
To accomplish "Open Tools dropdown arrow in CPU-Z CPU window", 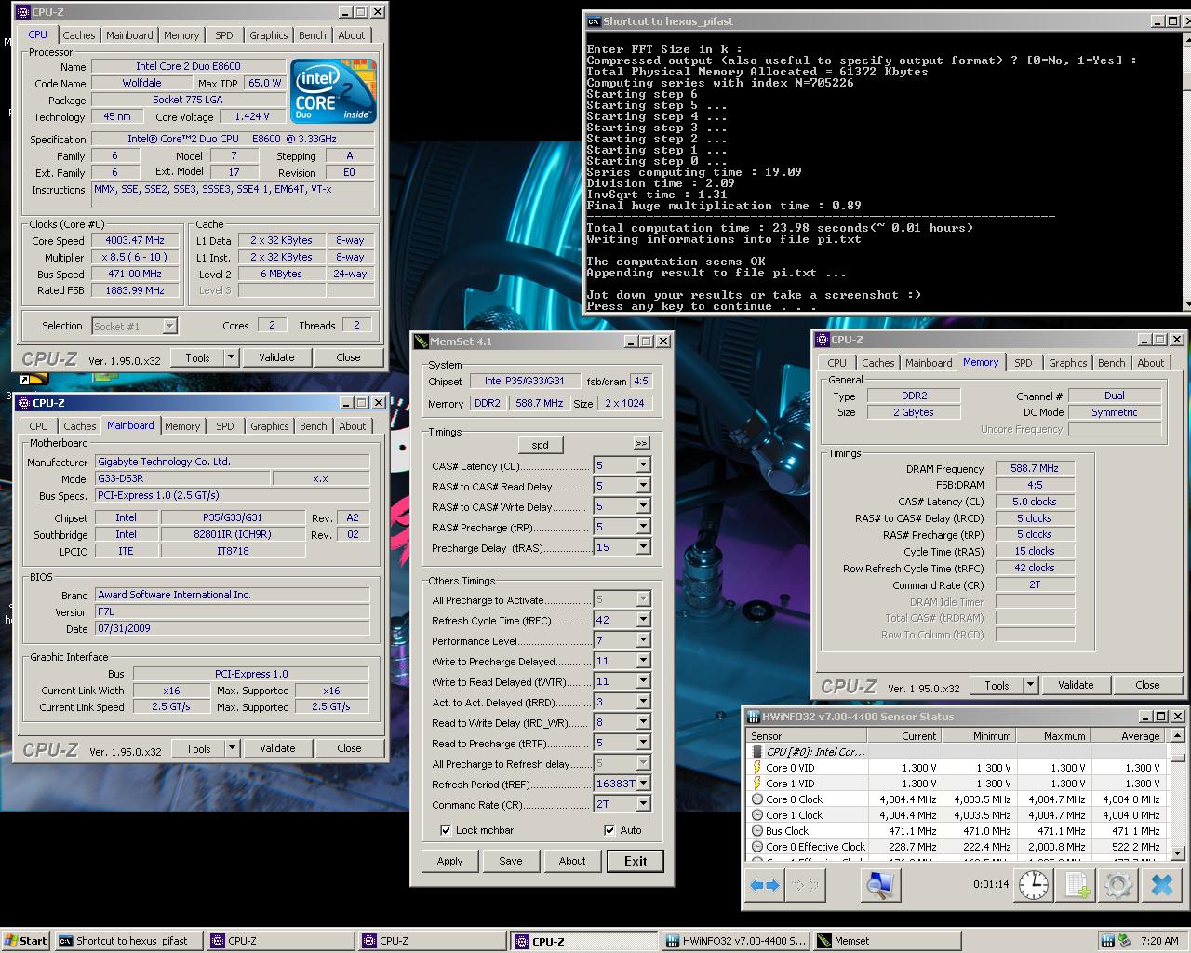I will 232,357.
